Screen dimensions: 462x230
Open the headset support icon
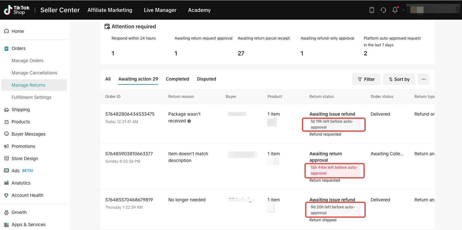pyautogui.click(x=383, y=10)
